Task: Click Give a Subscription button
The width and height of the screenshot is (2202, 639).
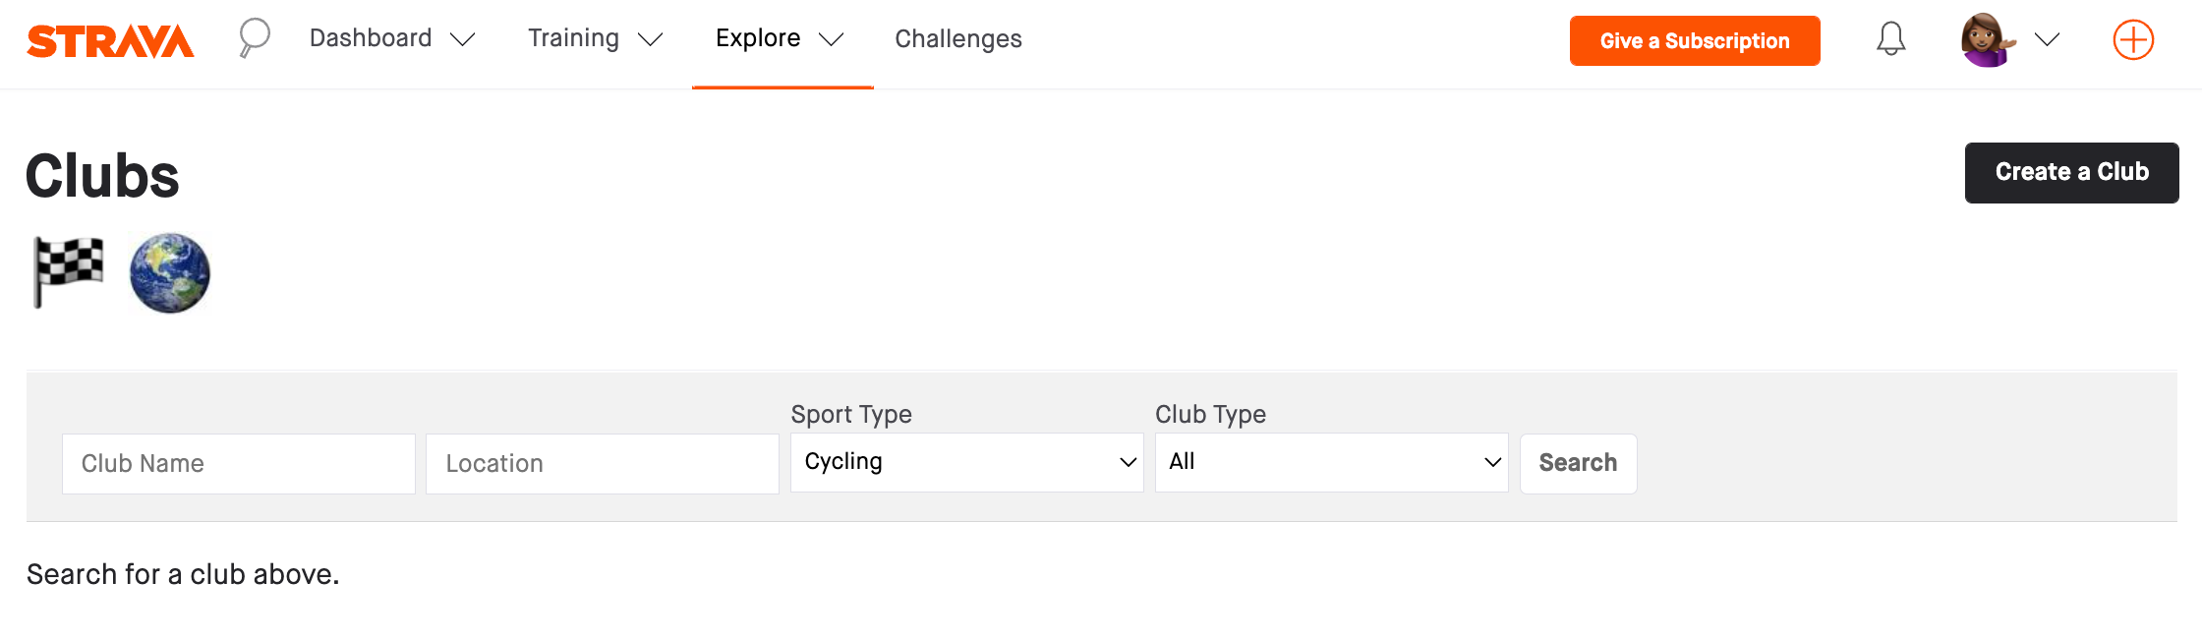Action: (x=1694, y=41)
